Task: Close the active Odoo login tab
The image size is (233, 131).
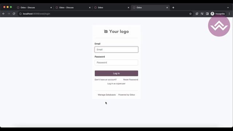Action: [x=167, y=7]
